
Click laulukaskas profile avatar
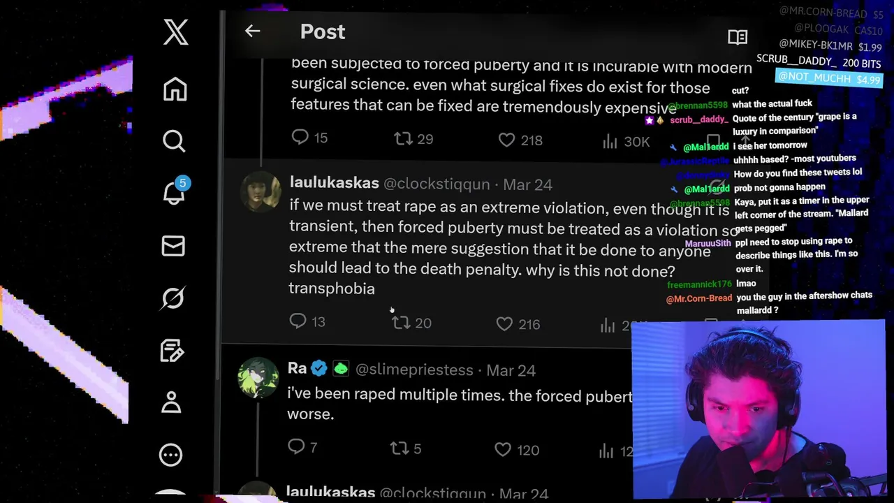pos(261,191)
